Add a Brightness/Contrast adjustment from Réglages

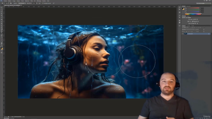189,20
